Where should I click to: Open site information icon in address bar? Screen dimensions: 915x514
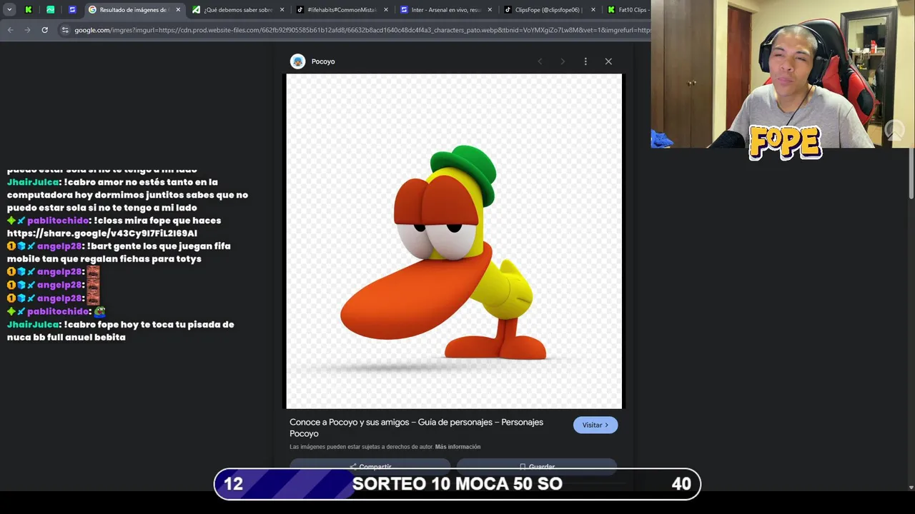(x=65, y=30)
